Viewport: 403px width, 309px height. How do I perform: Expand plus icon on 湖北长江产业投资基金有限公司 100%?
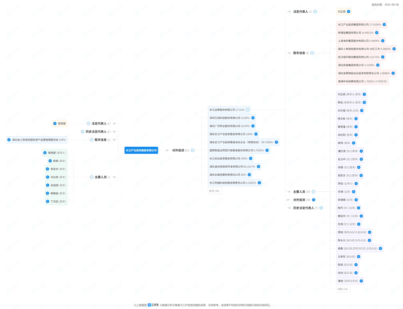pyautogui.click(x=256, y=134)
